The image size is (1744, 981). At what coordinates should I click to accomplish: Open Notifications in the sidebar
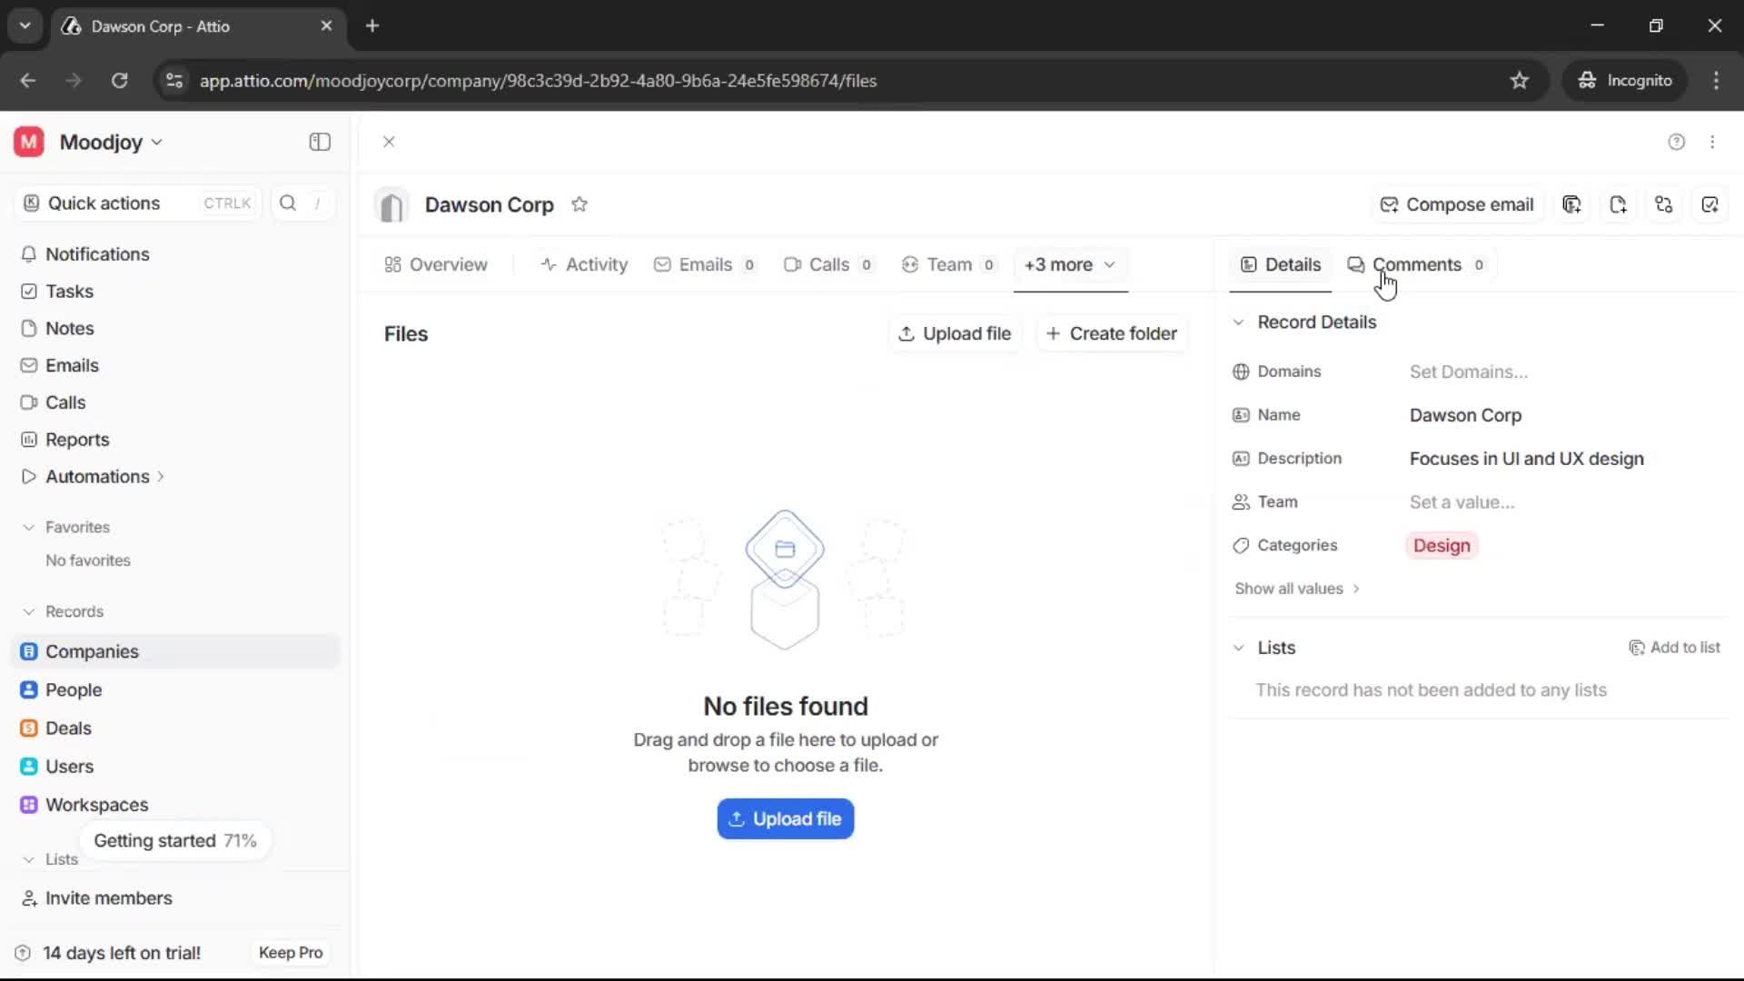[x=98, y=254]
